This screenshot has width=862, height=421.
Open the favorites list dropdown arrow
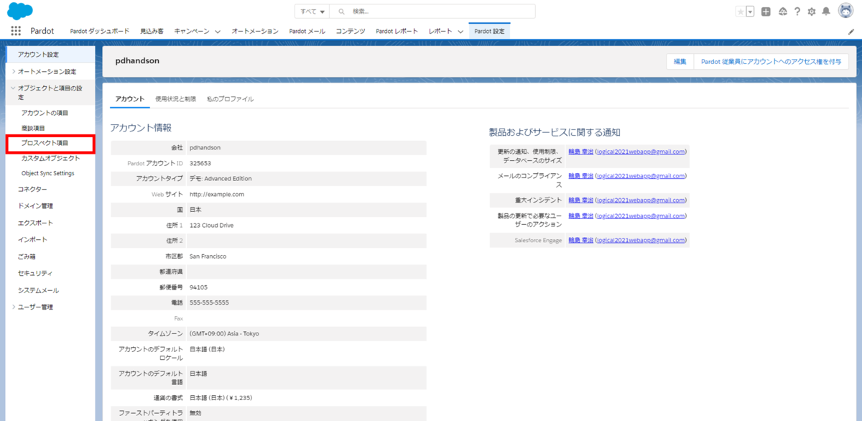[x=750, y=11]
